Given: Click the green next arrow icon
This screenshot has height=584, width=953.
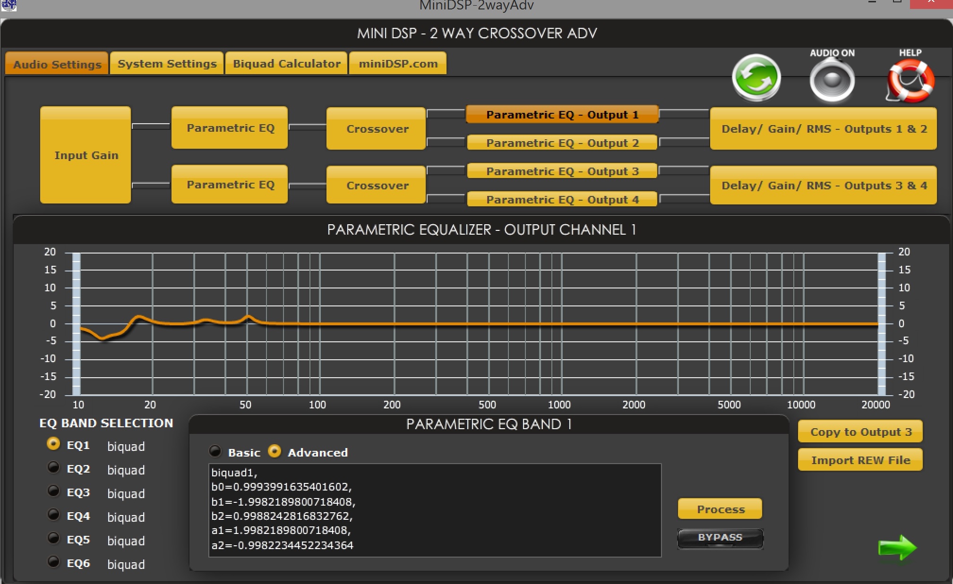Looking at the screenshot, I should pyautogui.click(x=897, y=548).
